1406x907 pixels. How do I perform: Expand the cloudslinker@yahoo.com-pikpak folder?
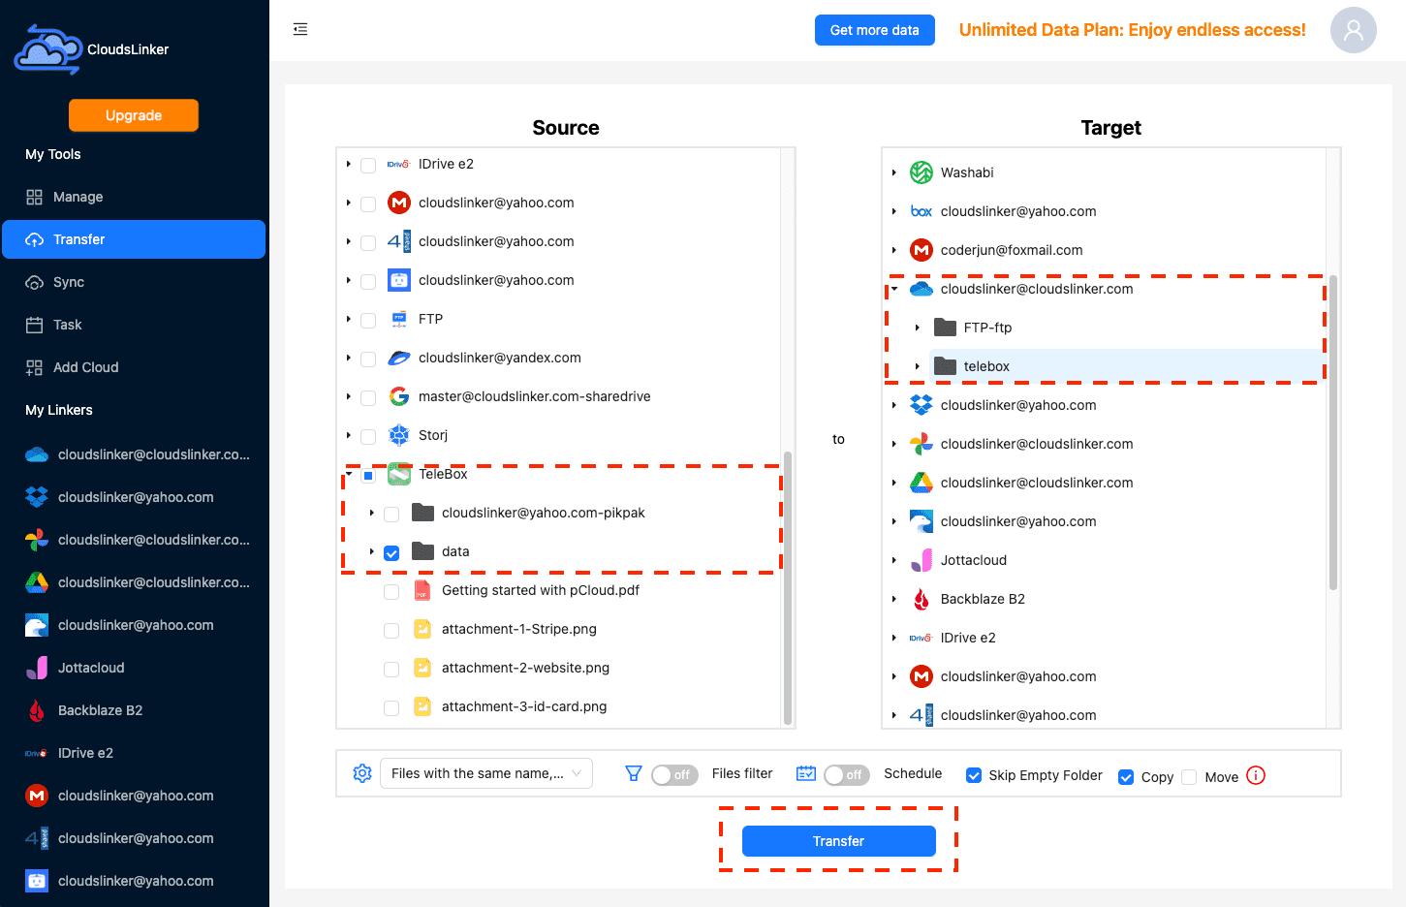coord(372,513)
